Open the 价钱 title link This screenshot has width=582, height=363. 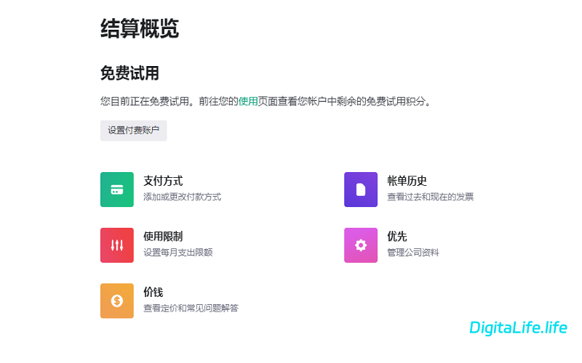(x=154, y=292)
